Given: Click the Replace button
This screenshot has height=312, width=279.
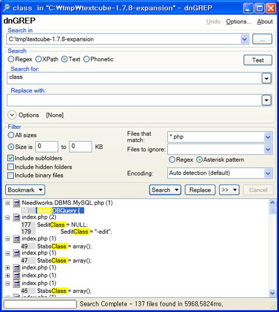Looking at the screenshot, I should tap(200, 190).
